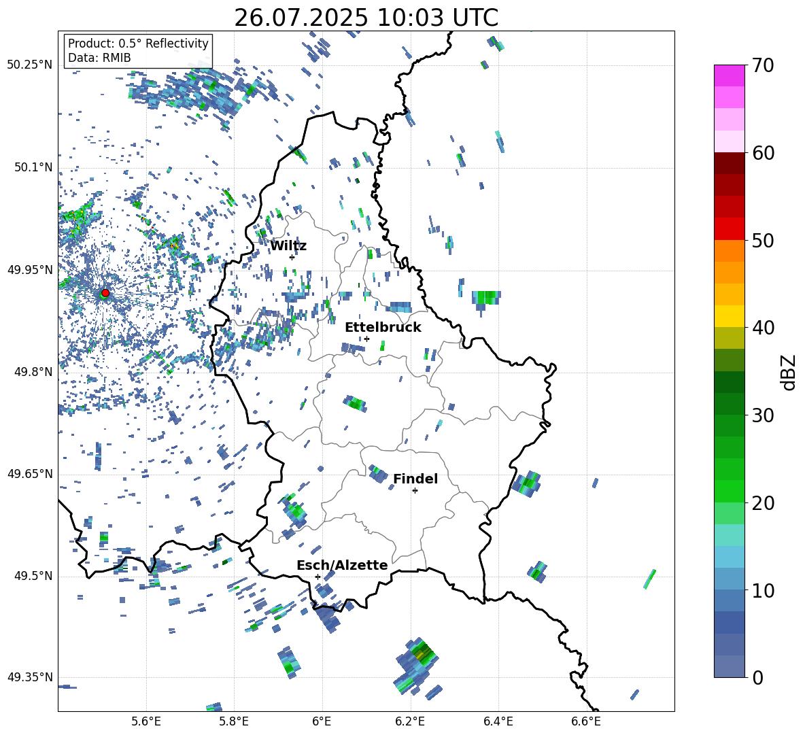805x735 pixels.
Task: Click the dBZ colorbar axis label
Action: coord(789,372)
